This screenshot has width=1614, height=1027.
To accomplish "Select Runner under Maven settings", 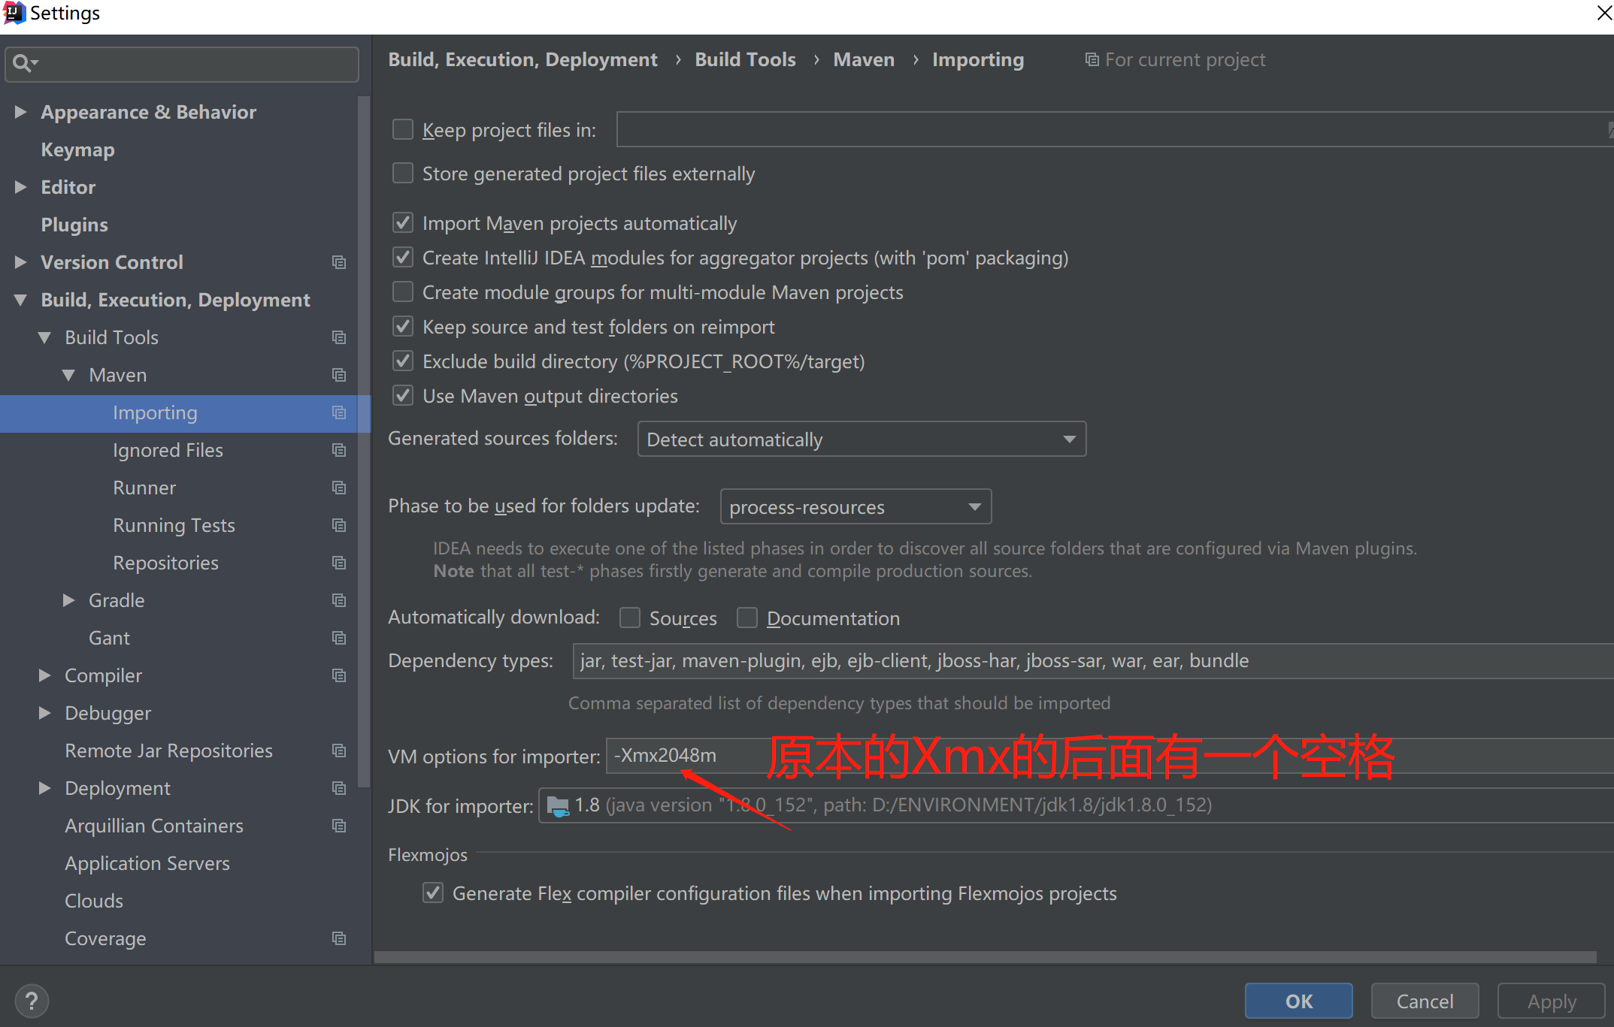I will [x=144, y=488].
